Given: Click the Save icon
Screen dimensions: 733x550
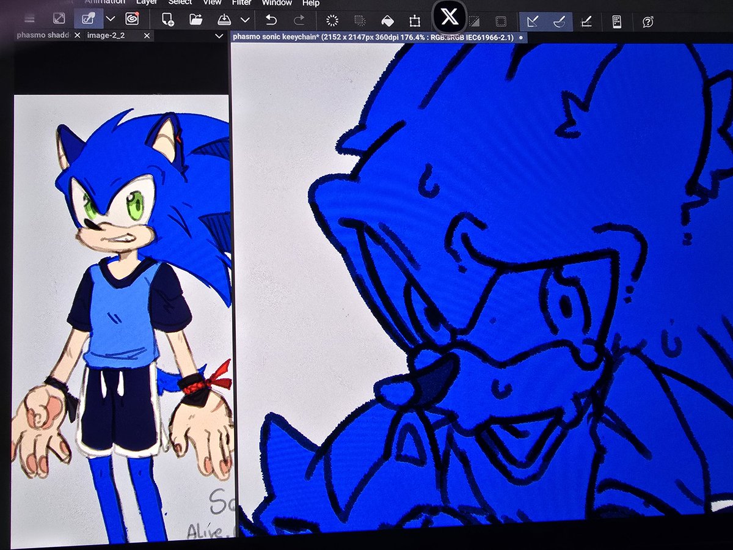Looking at the screenshot, I should point(224,20).
